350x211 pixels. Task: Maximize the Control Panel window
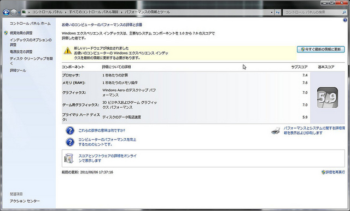[332, 3]
